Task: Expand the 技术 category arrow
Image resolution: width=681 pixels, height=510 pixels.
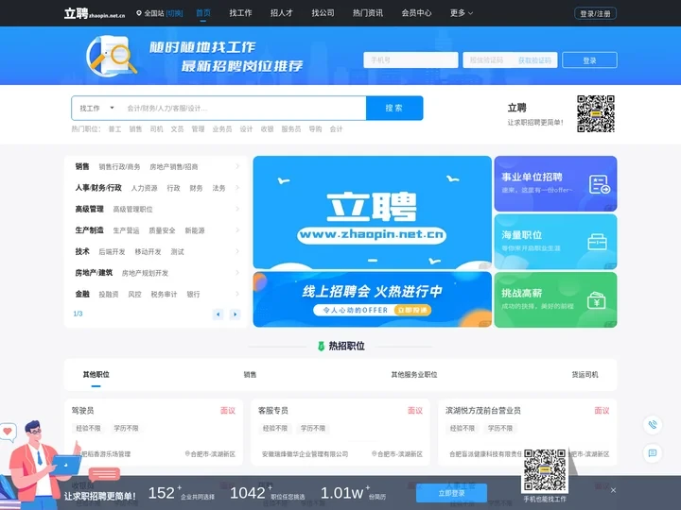Action: pyautogui.click(x=237, y=251)
